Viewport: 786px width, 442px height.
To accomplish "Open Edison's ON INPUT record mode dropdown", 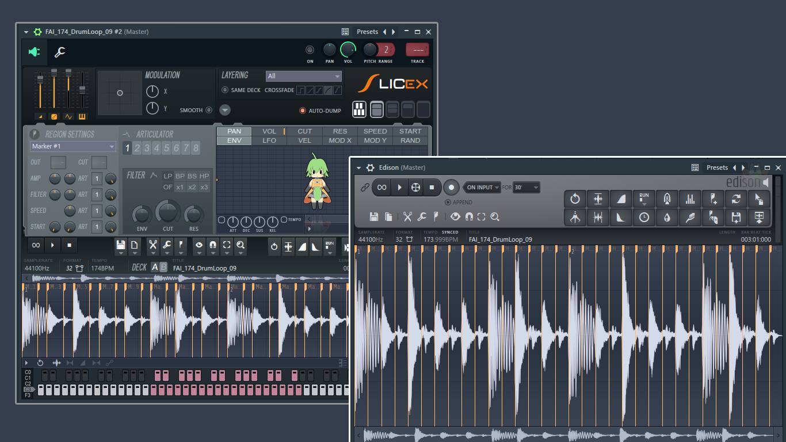I will coord(482,187).
